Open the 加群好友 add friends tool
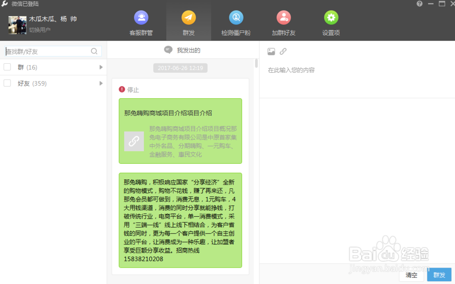This screenshot has width=455, height=284. [x=283, y=22]
